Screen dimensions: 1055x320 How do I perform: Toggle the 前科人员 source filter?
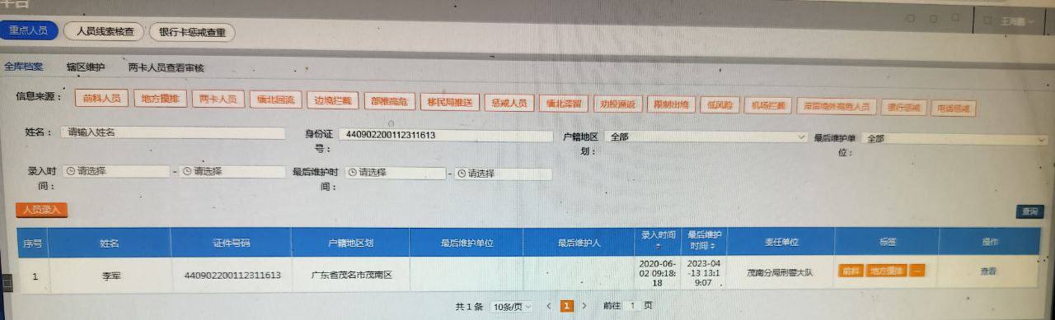pos(101,100)
